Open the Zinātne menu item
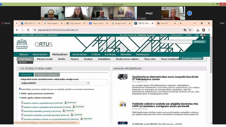This screenshot has height=127, width=226. (96, 54)
